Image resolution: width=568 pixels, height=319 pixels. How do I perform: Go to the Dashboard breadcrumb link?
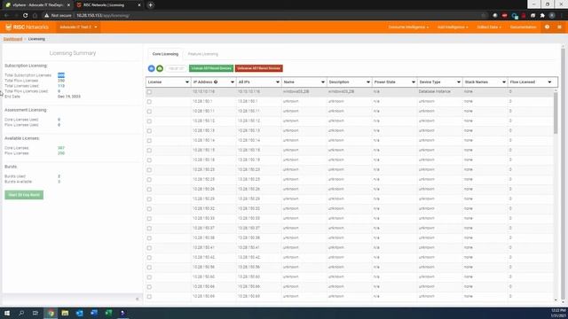click(13, 39)
